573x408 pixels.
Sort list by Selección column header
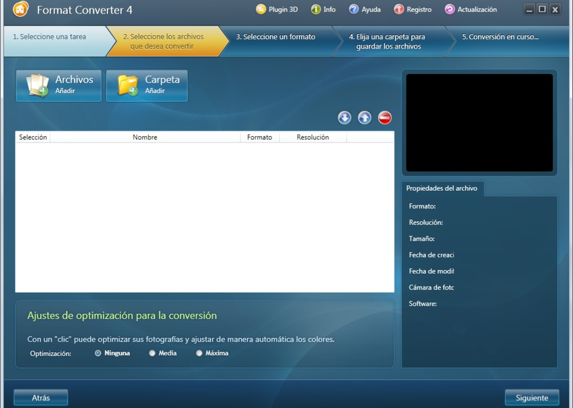point(33,137)
